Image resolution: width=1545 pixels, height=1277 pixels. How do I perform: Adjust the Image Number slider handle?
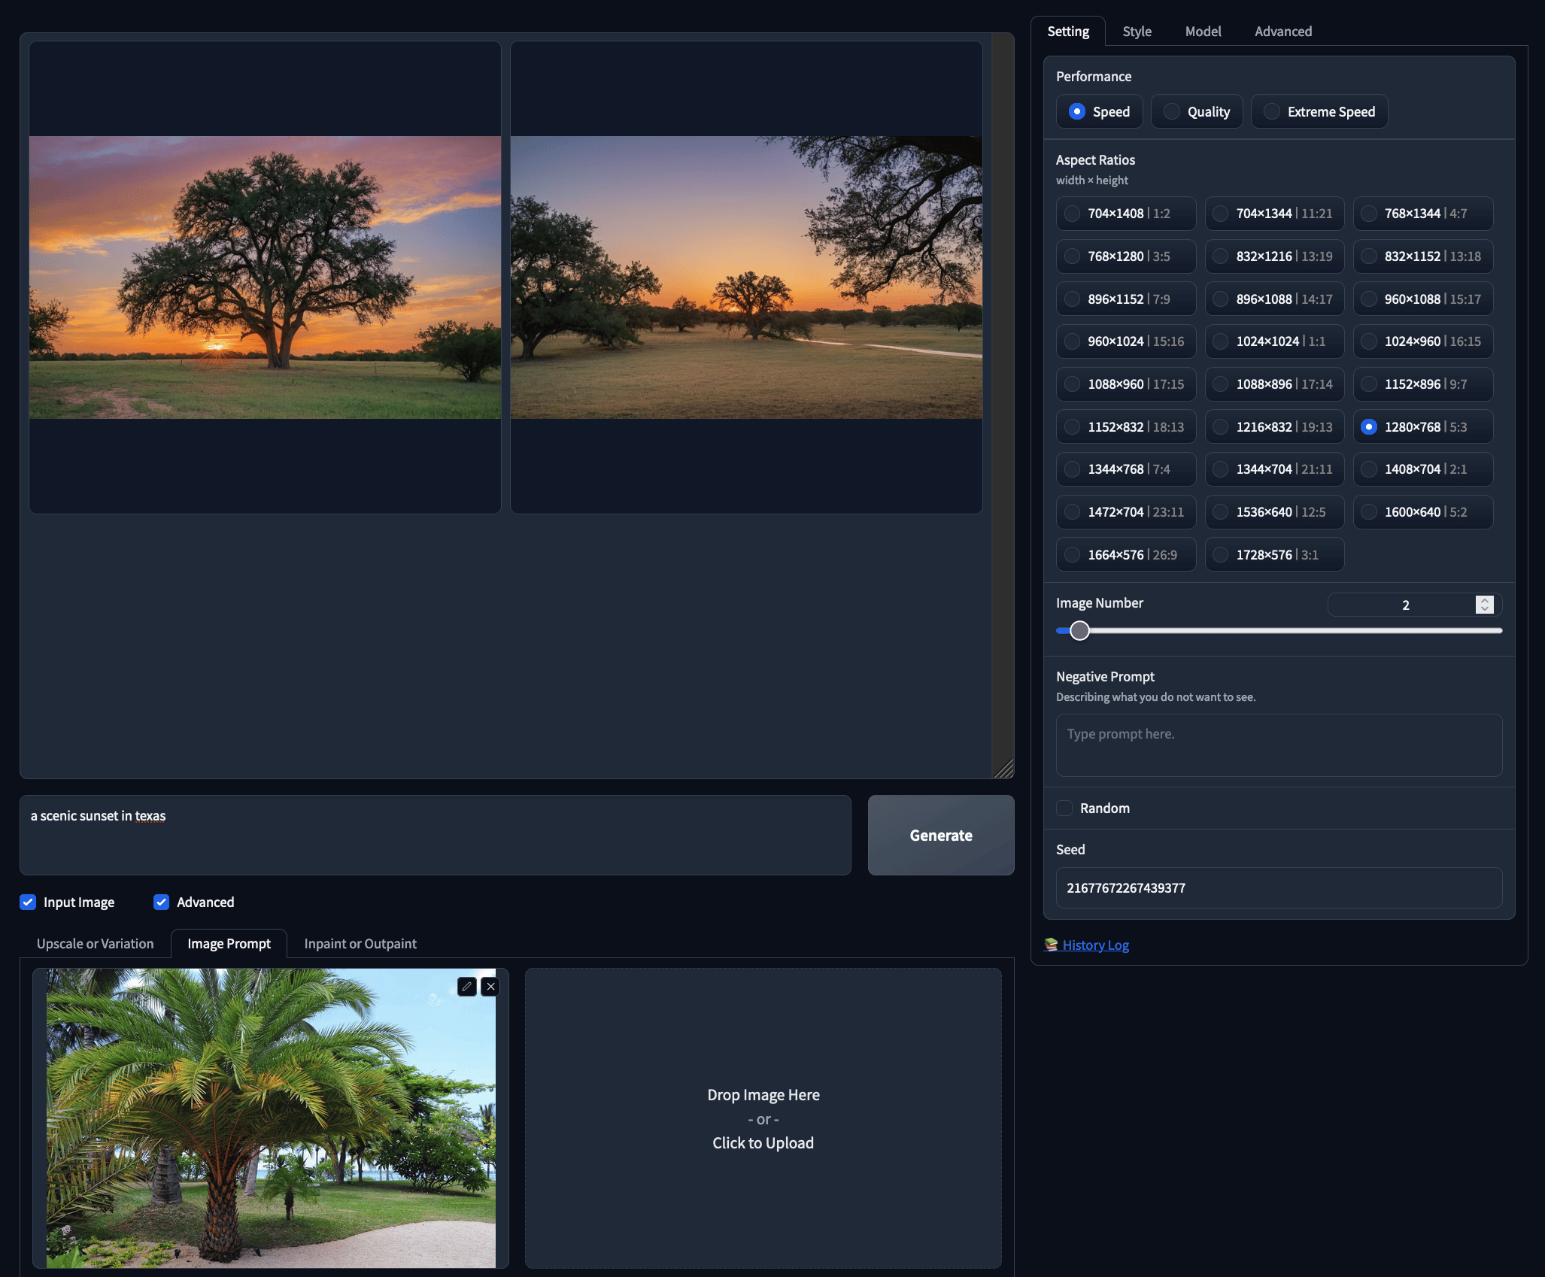(x=1079, y=630)
